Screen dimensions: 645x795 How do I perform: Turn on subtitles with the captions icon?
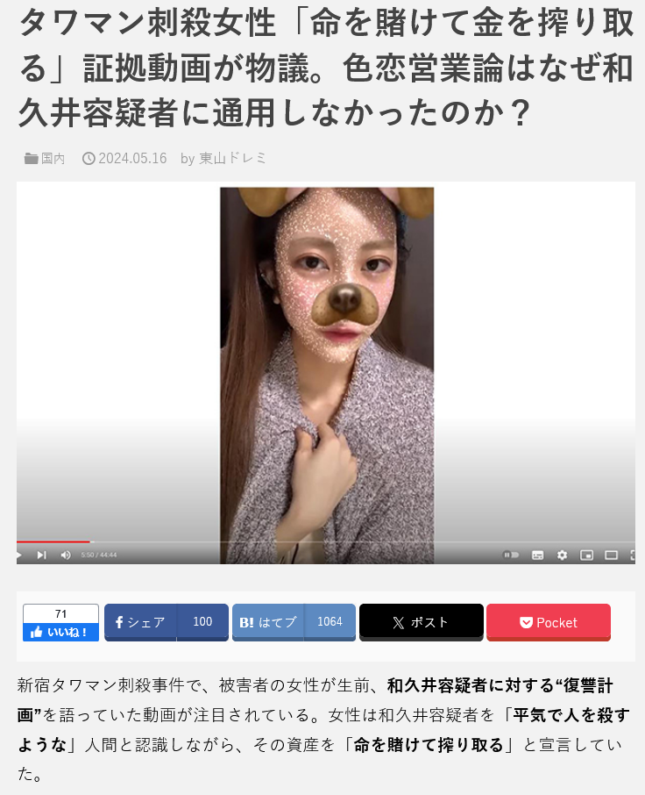tap(538, 555)
